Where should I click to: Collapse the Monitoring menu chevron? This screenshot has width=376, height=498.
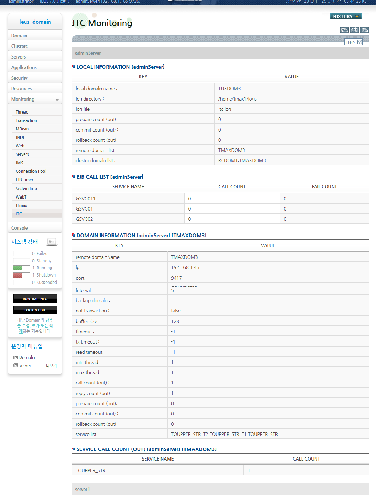click(57, 100)
